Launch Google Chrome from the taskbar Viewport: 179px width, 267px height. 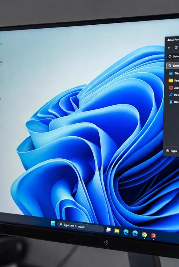(x=144, y=234)
